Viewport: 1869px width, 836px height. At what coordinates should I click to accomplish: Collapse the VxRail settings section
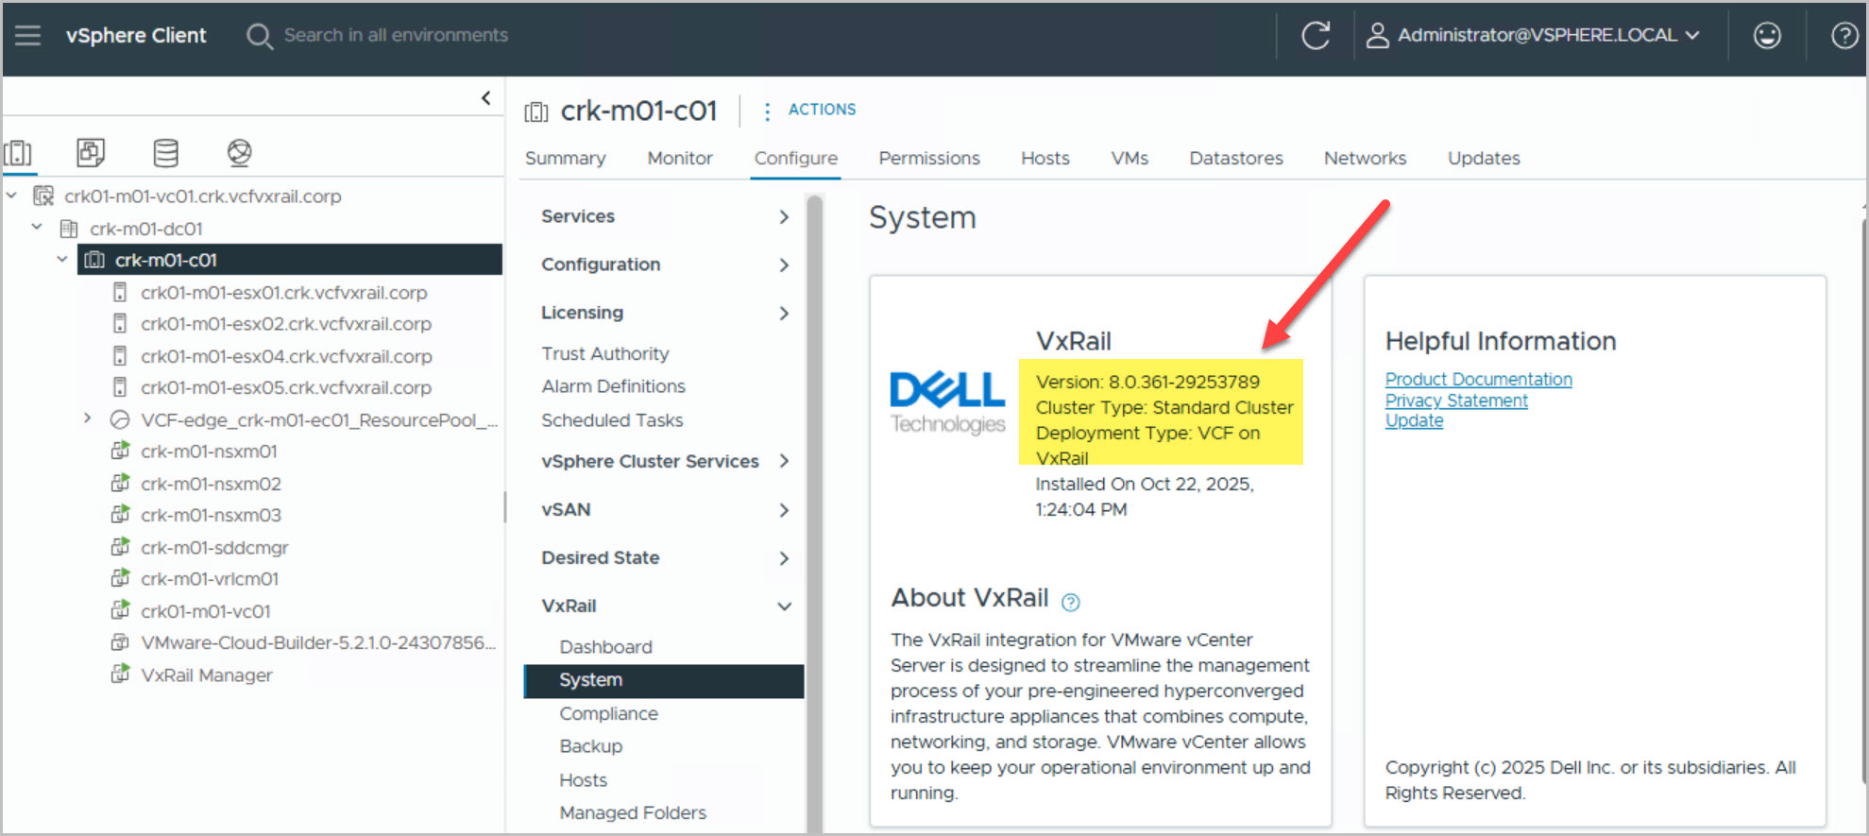pyautogui.click(x=783, y=606)
